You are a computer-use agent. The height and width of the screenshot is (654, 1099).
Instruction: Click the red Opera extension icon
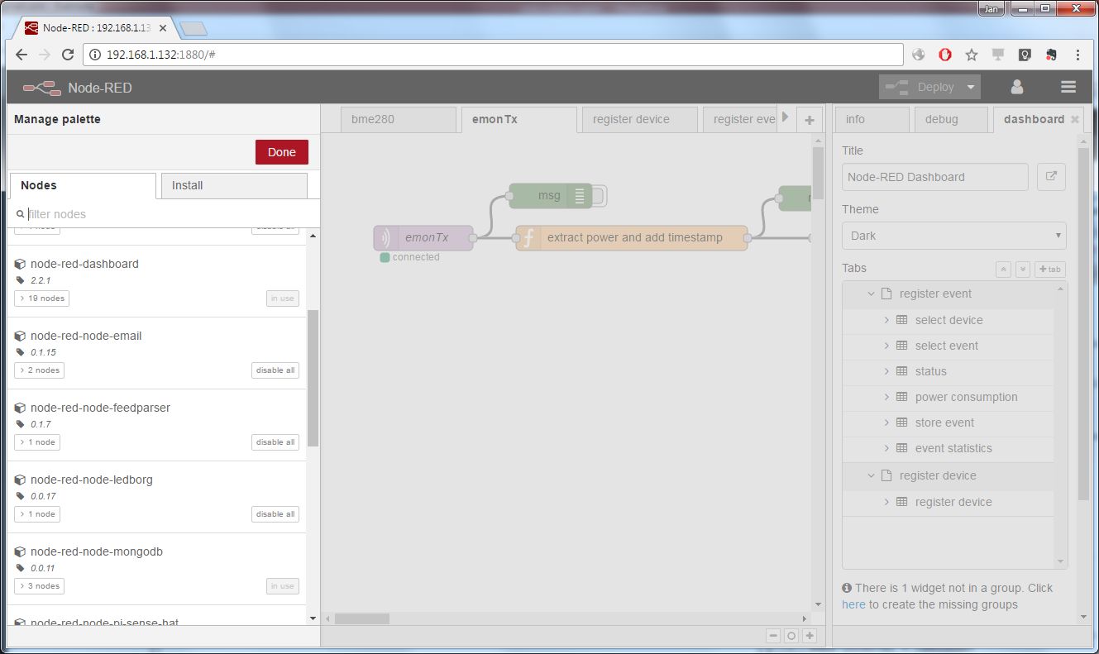[x=945, y=55]
